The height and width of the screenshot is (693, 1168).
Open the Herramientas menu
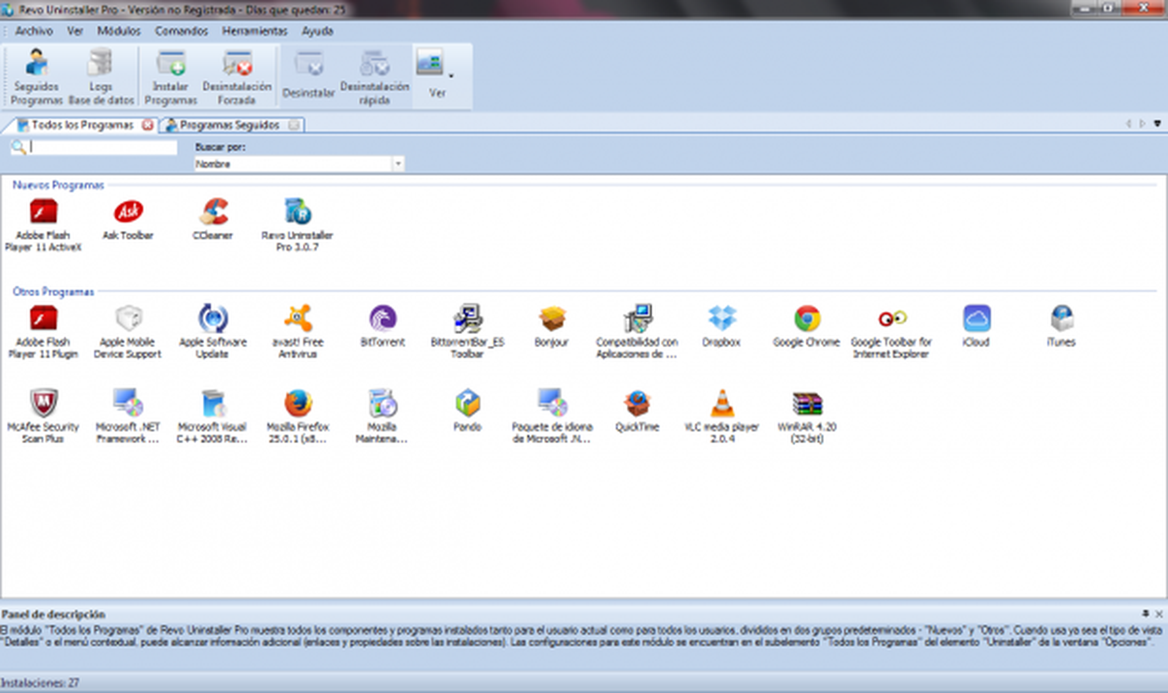(x=255, y=31)
